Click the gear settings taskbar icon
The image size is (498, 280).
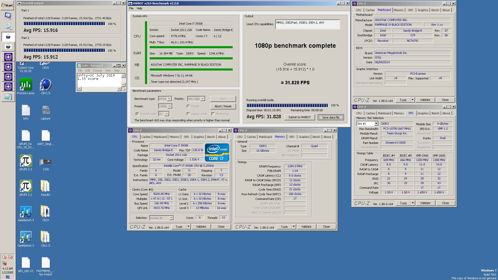8,26
